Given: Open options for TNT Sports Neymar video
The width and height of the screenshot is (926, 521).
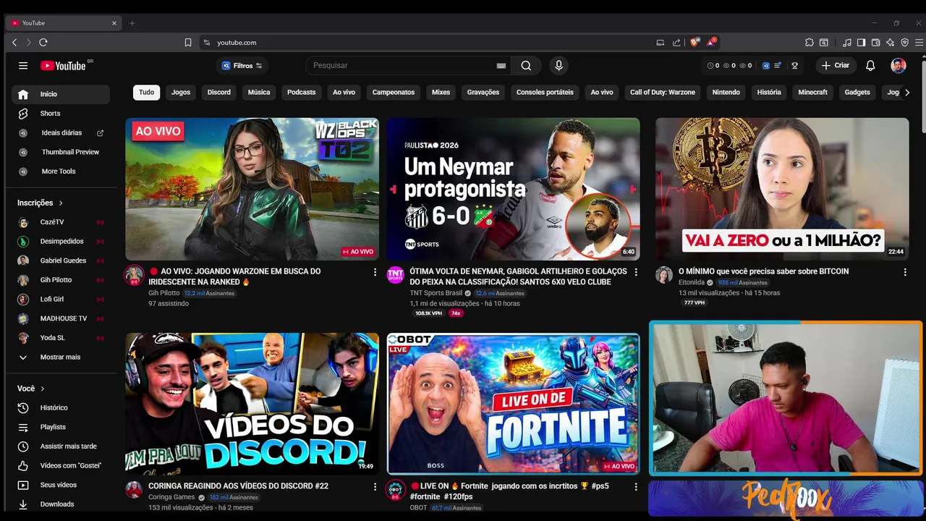Looking at the screenshot, I should (636, 272).
